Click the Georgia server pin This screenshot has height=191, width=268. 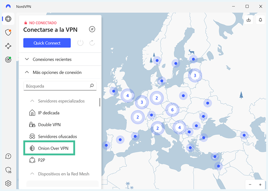[244, 135]
